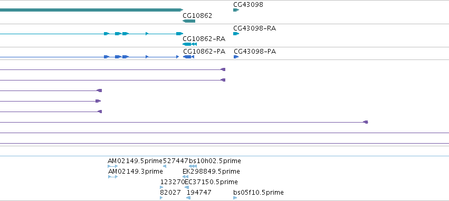
Task: Click the 82027 feature arrow
Action: click(x=161, y=198)
